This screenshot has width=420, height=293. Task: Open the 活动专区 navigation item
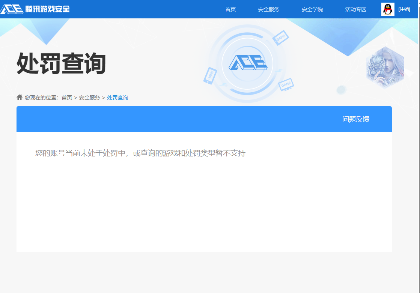[x=355, y=9]
